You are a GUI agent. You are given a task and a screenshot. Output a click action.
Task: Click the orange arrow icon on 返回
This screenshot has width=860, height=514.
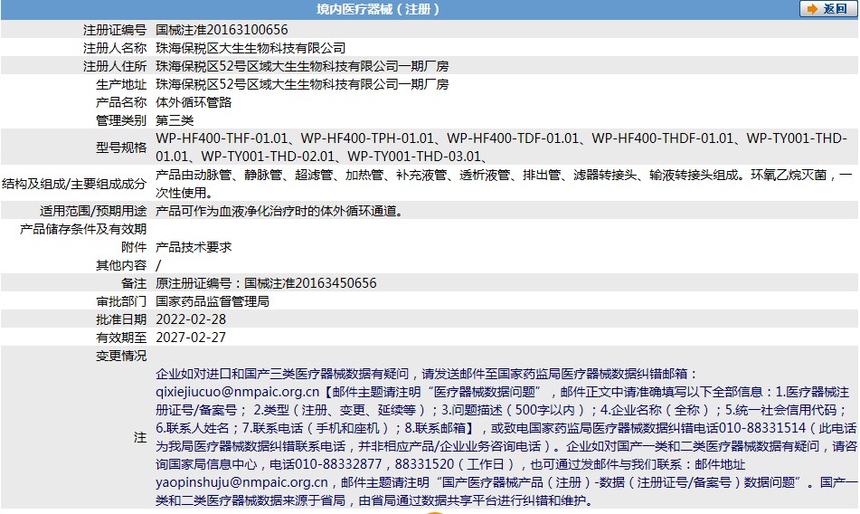tap(812, 9)
